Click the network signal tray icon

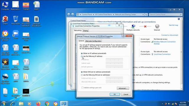tap(172, 104)
